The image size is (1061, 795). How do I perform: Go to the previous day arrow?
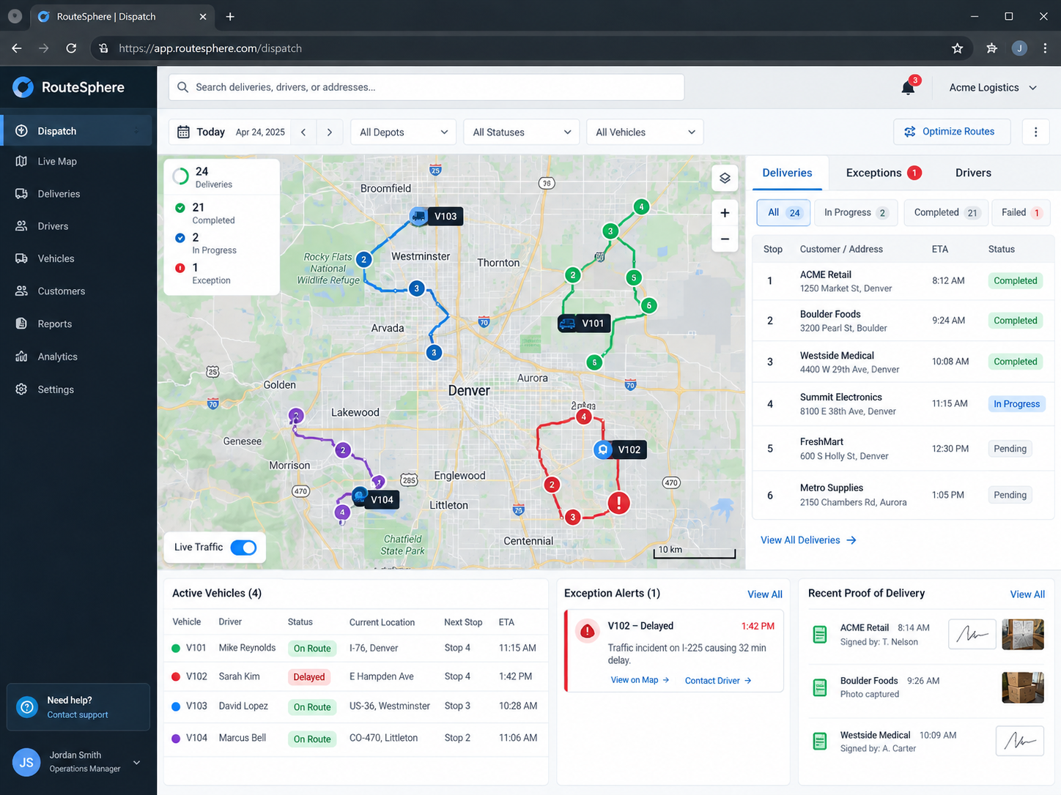[303, 132]
